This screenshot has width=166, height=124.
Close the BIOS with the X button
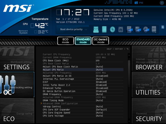point(162,3)
